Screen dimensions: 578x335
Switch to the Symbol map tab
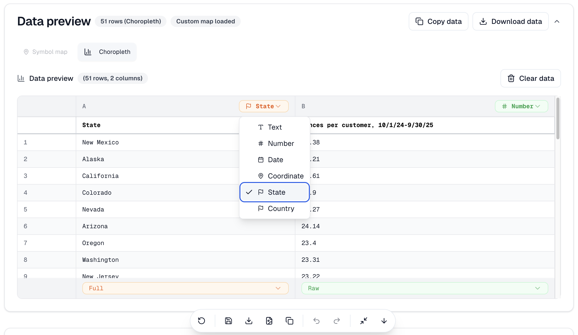45,52
